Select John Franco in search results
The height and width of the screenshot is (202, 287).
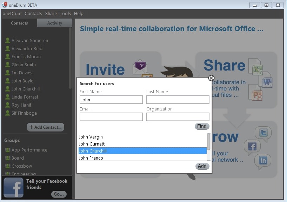click(x=143, y=158)
